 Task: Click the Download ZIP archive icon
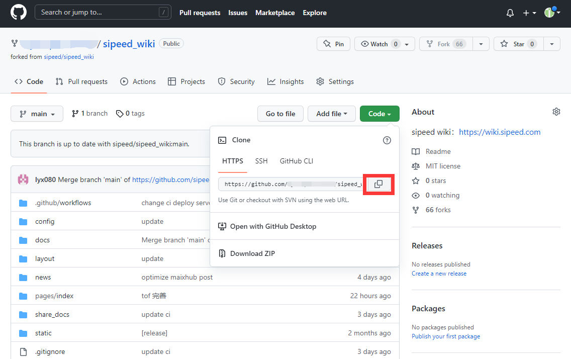tap(222, 253)
